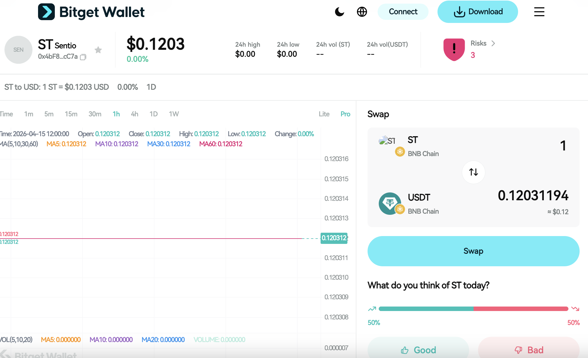Screen dimensions: 588x358
Task: Reverse swap direction with the arrows icon
Action: (x=473, y=172)
